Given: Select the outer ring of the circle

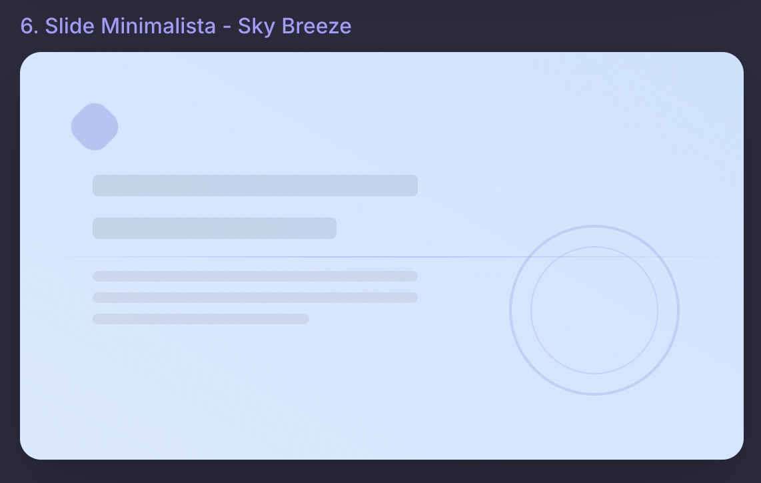Looking at the screenshot, I should pyautogui.click(x=594, y=227).
